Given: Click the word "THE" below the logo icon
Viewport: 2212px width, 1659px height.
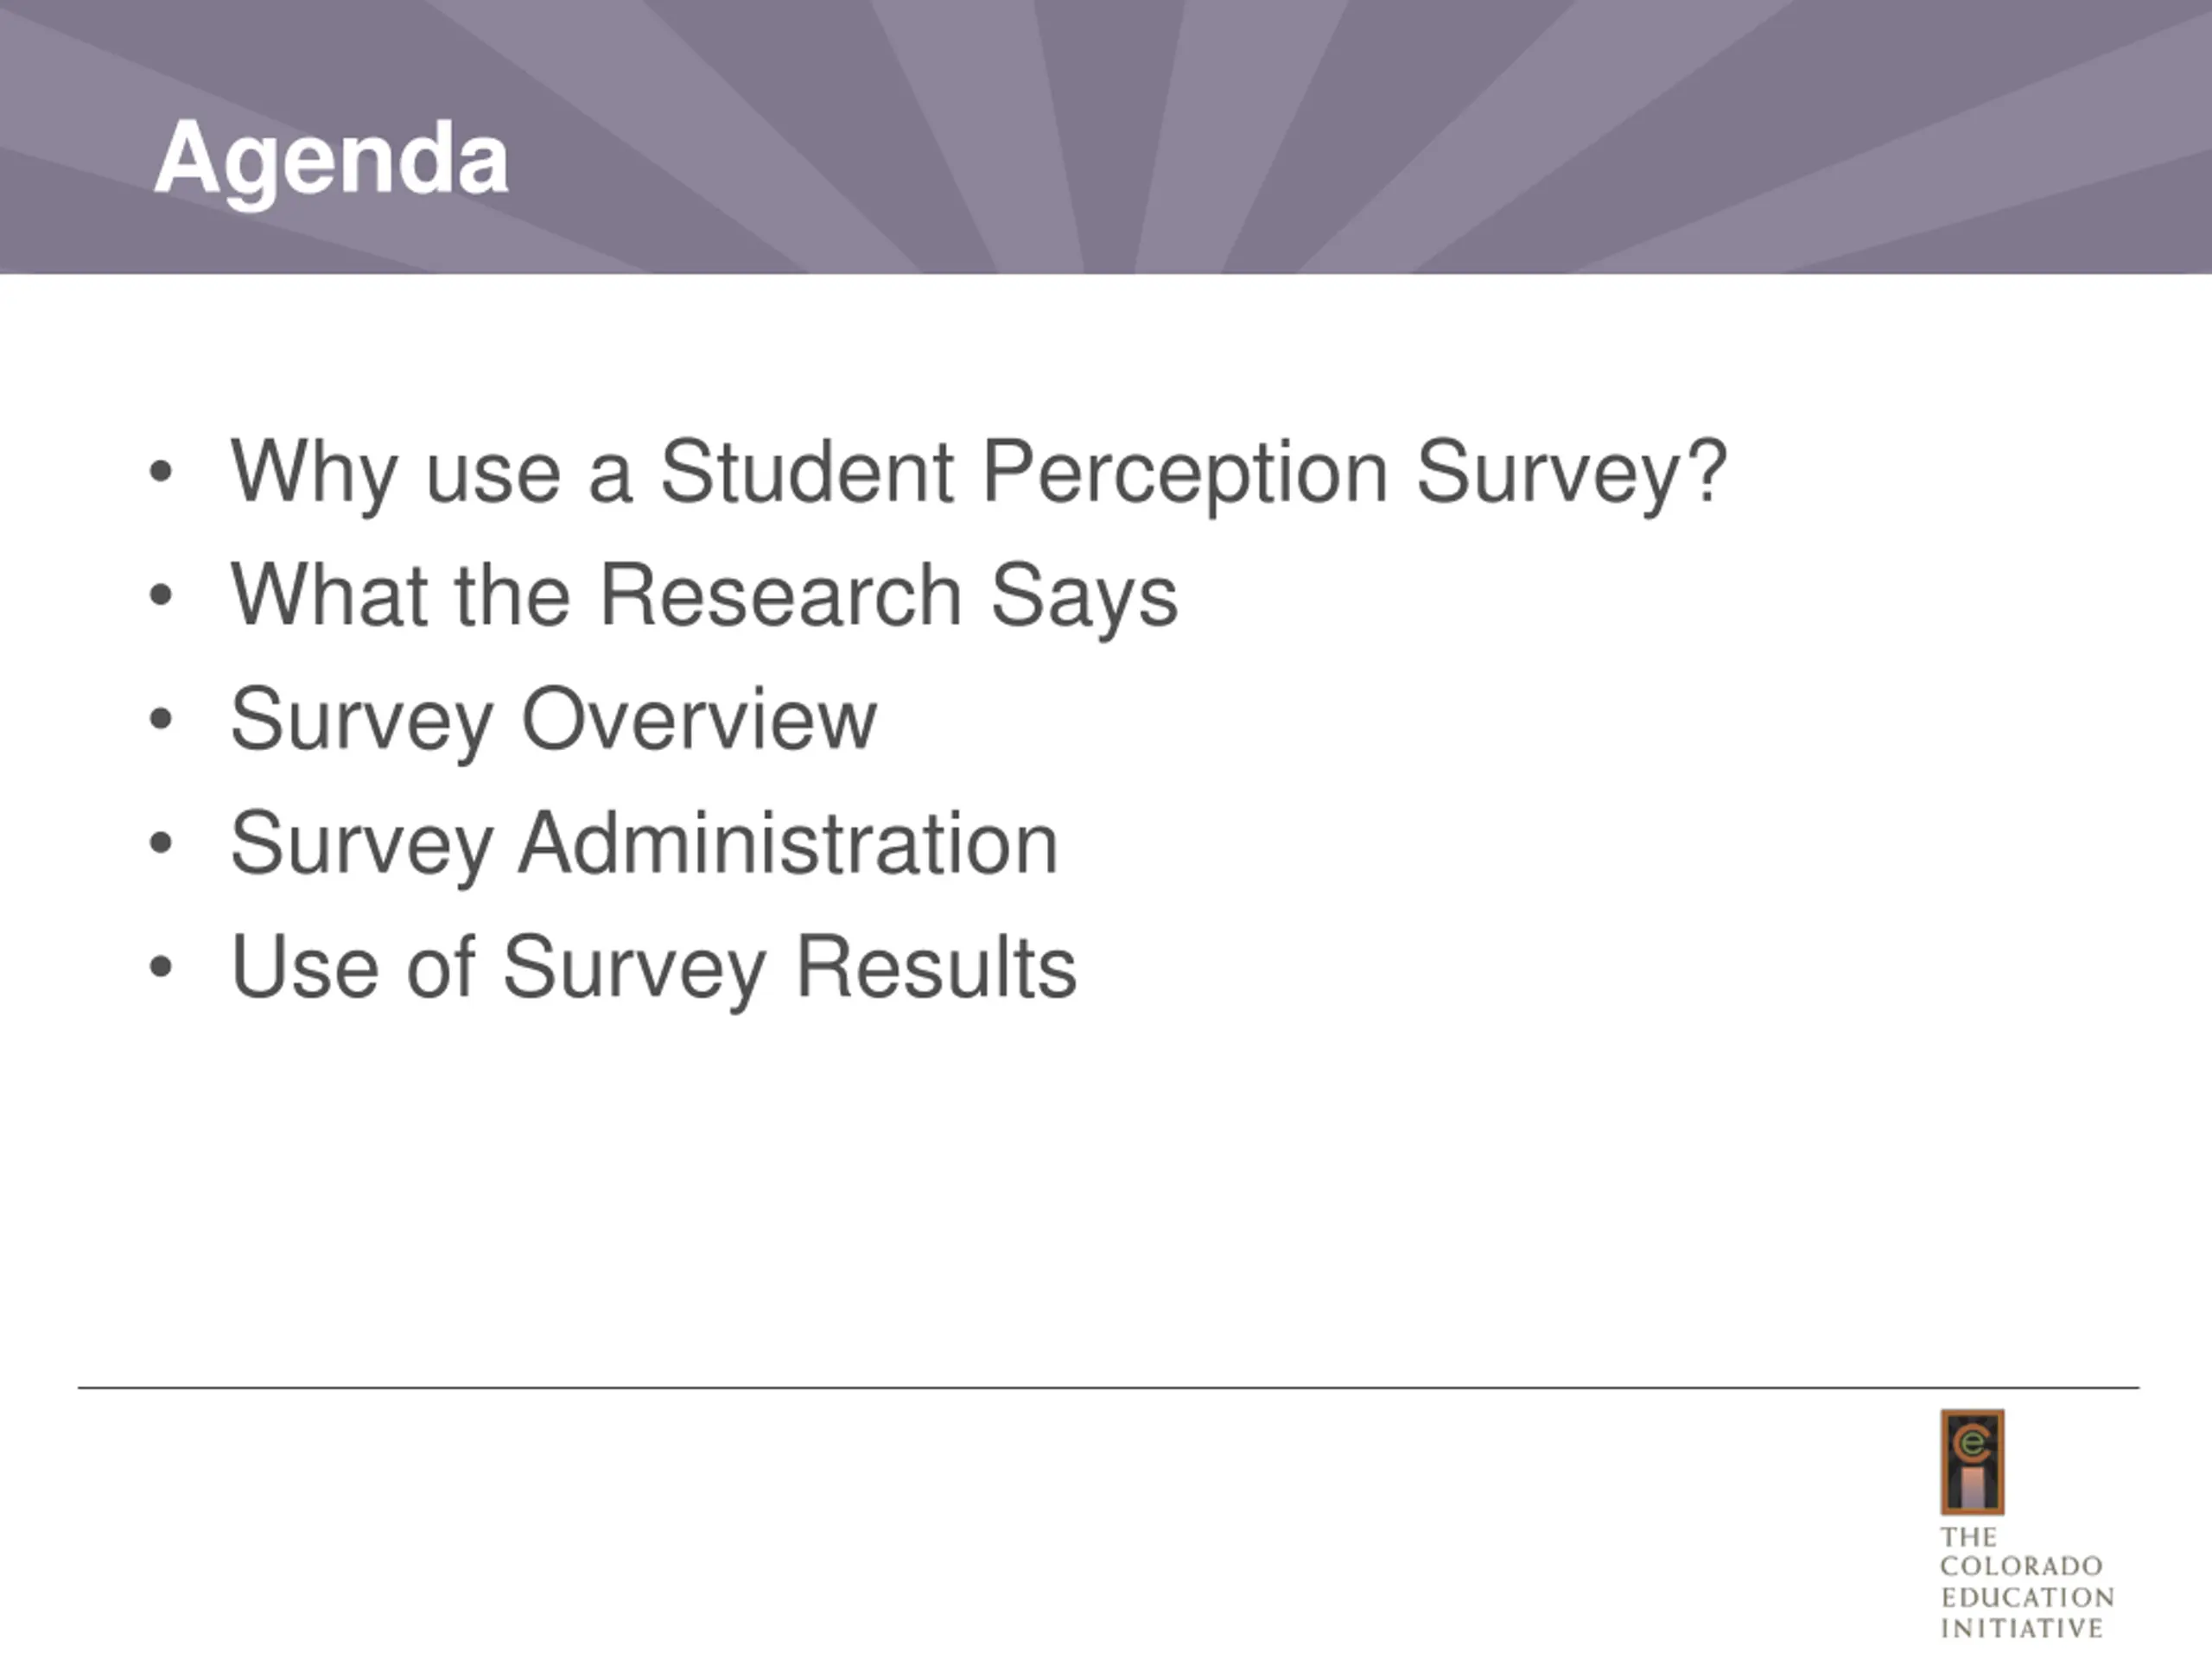Looking at the screenshot, I should coord(1968,1537).
